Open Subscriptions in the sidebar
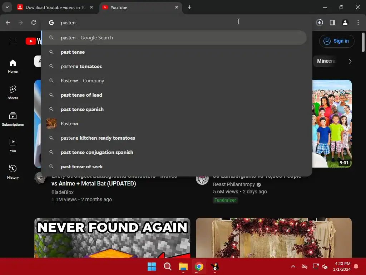 pos(13,119)
